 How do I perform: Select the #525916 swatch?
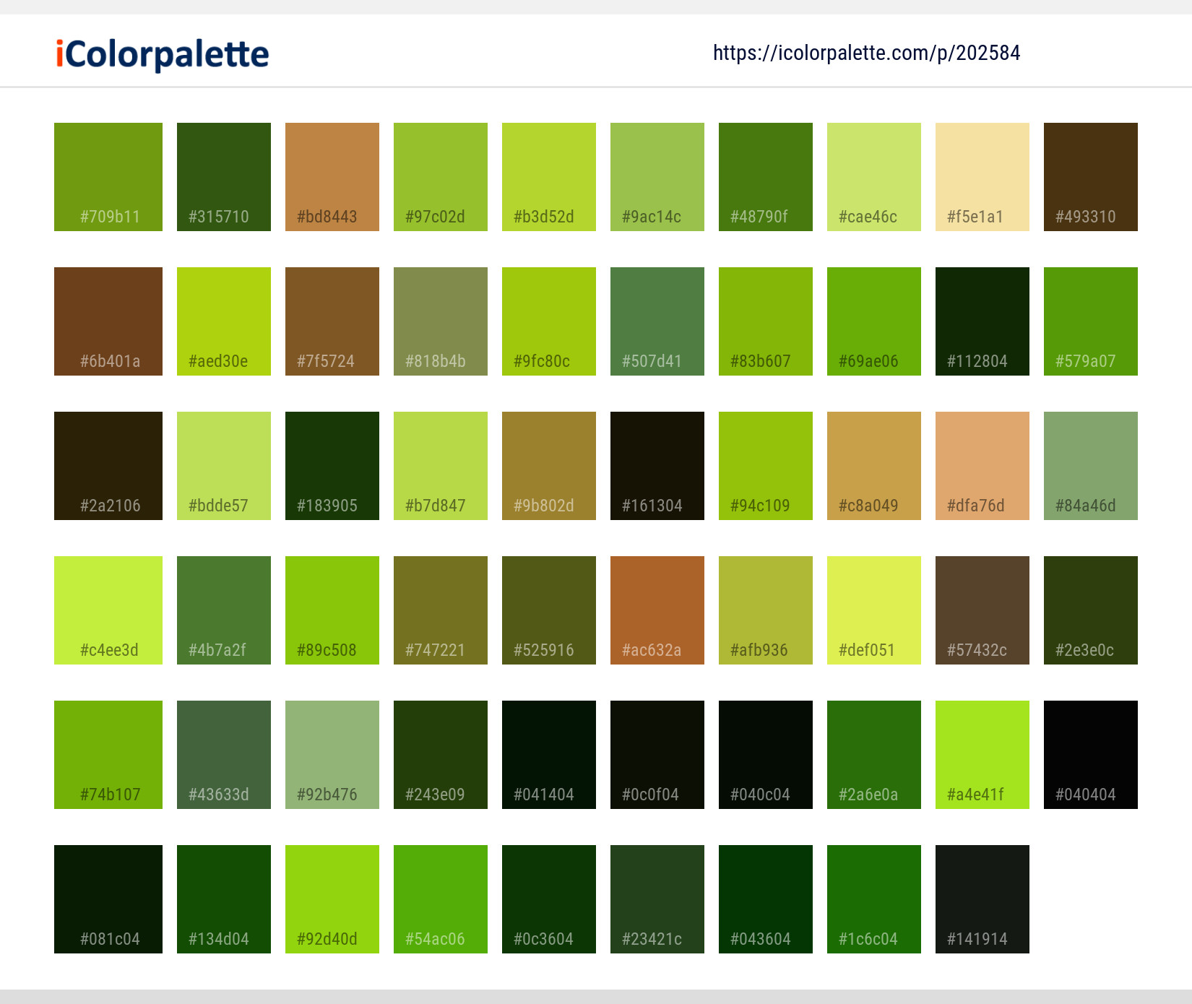(x=549, y=610)
